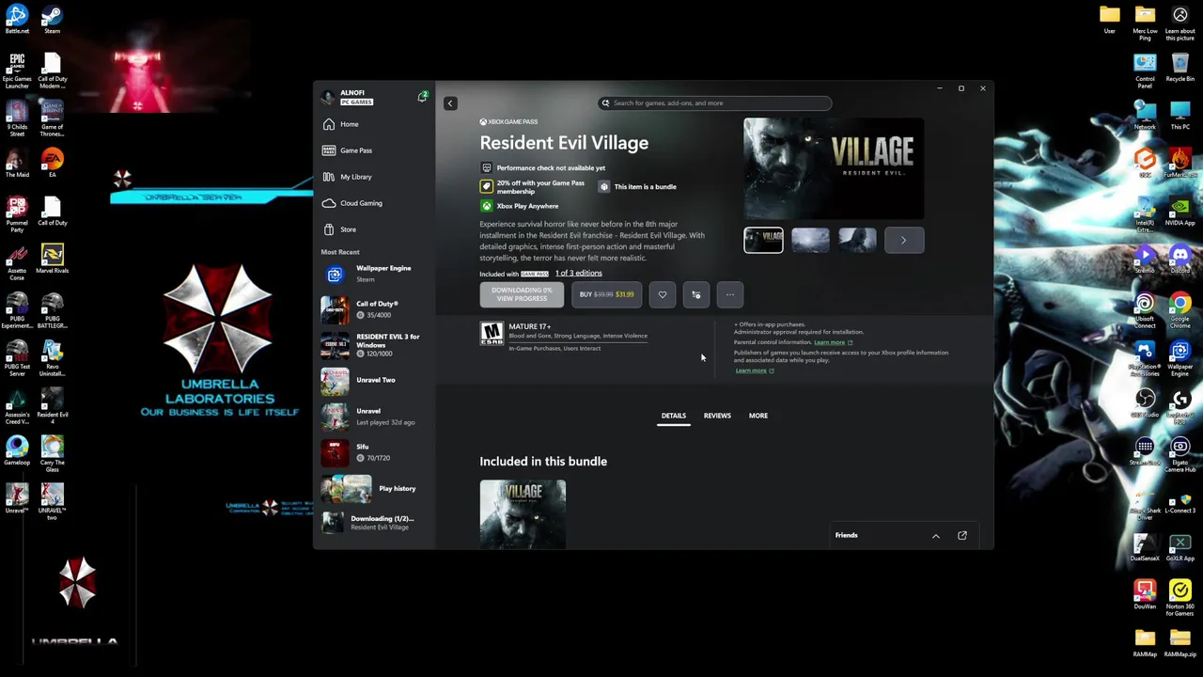This screenshot has height=677, width=1203.
Task: Expand the Friends panel chevron
Action: pos(936,536)
